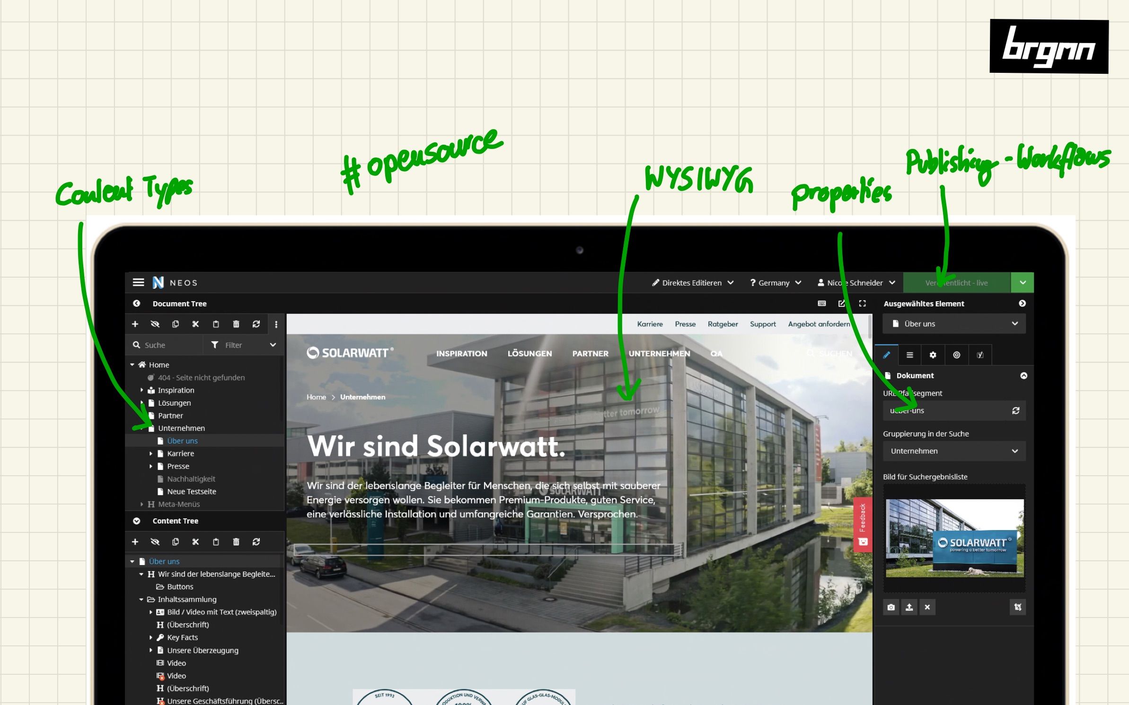Click the Filter button above the Document Tree
This screenshot has width=1129, height=705.
click(232, 345)
